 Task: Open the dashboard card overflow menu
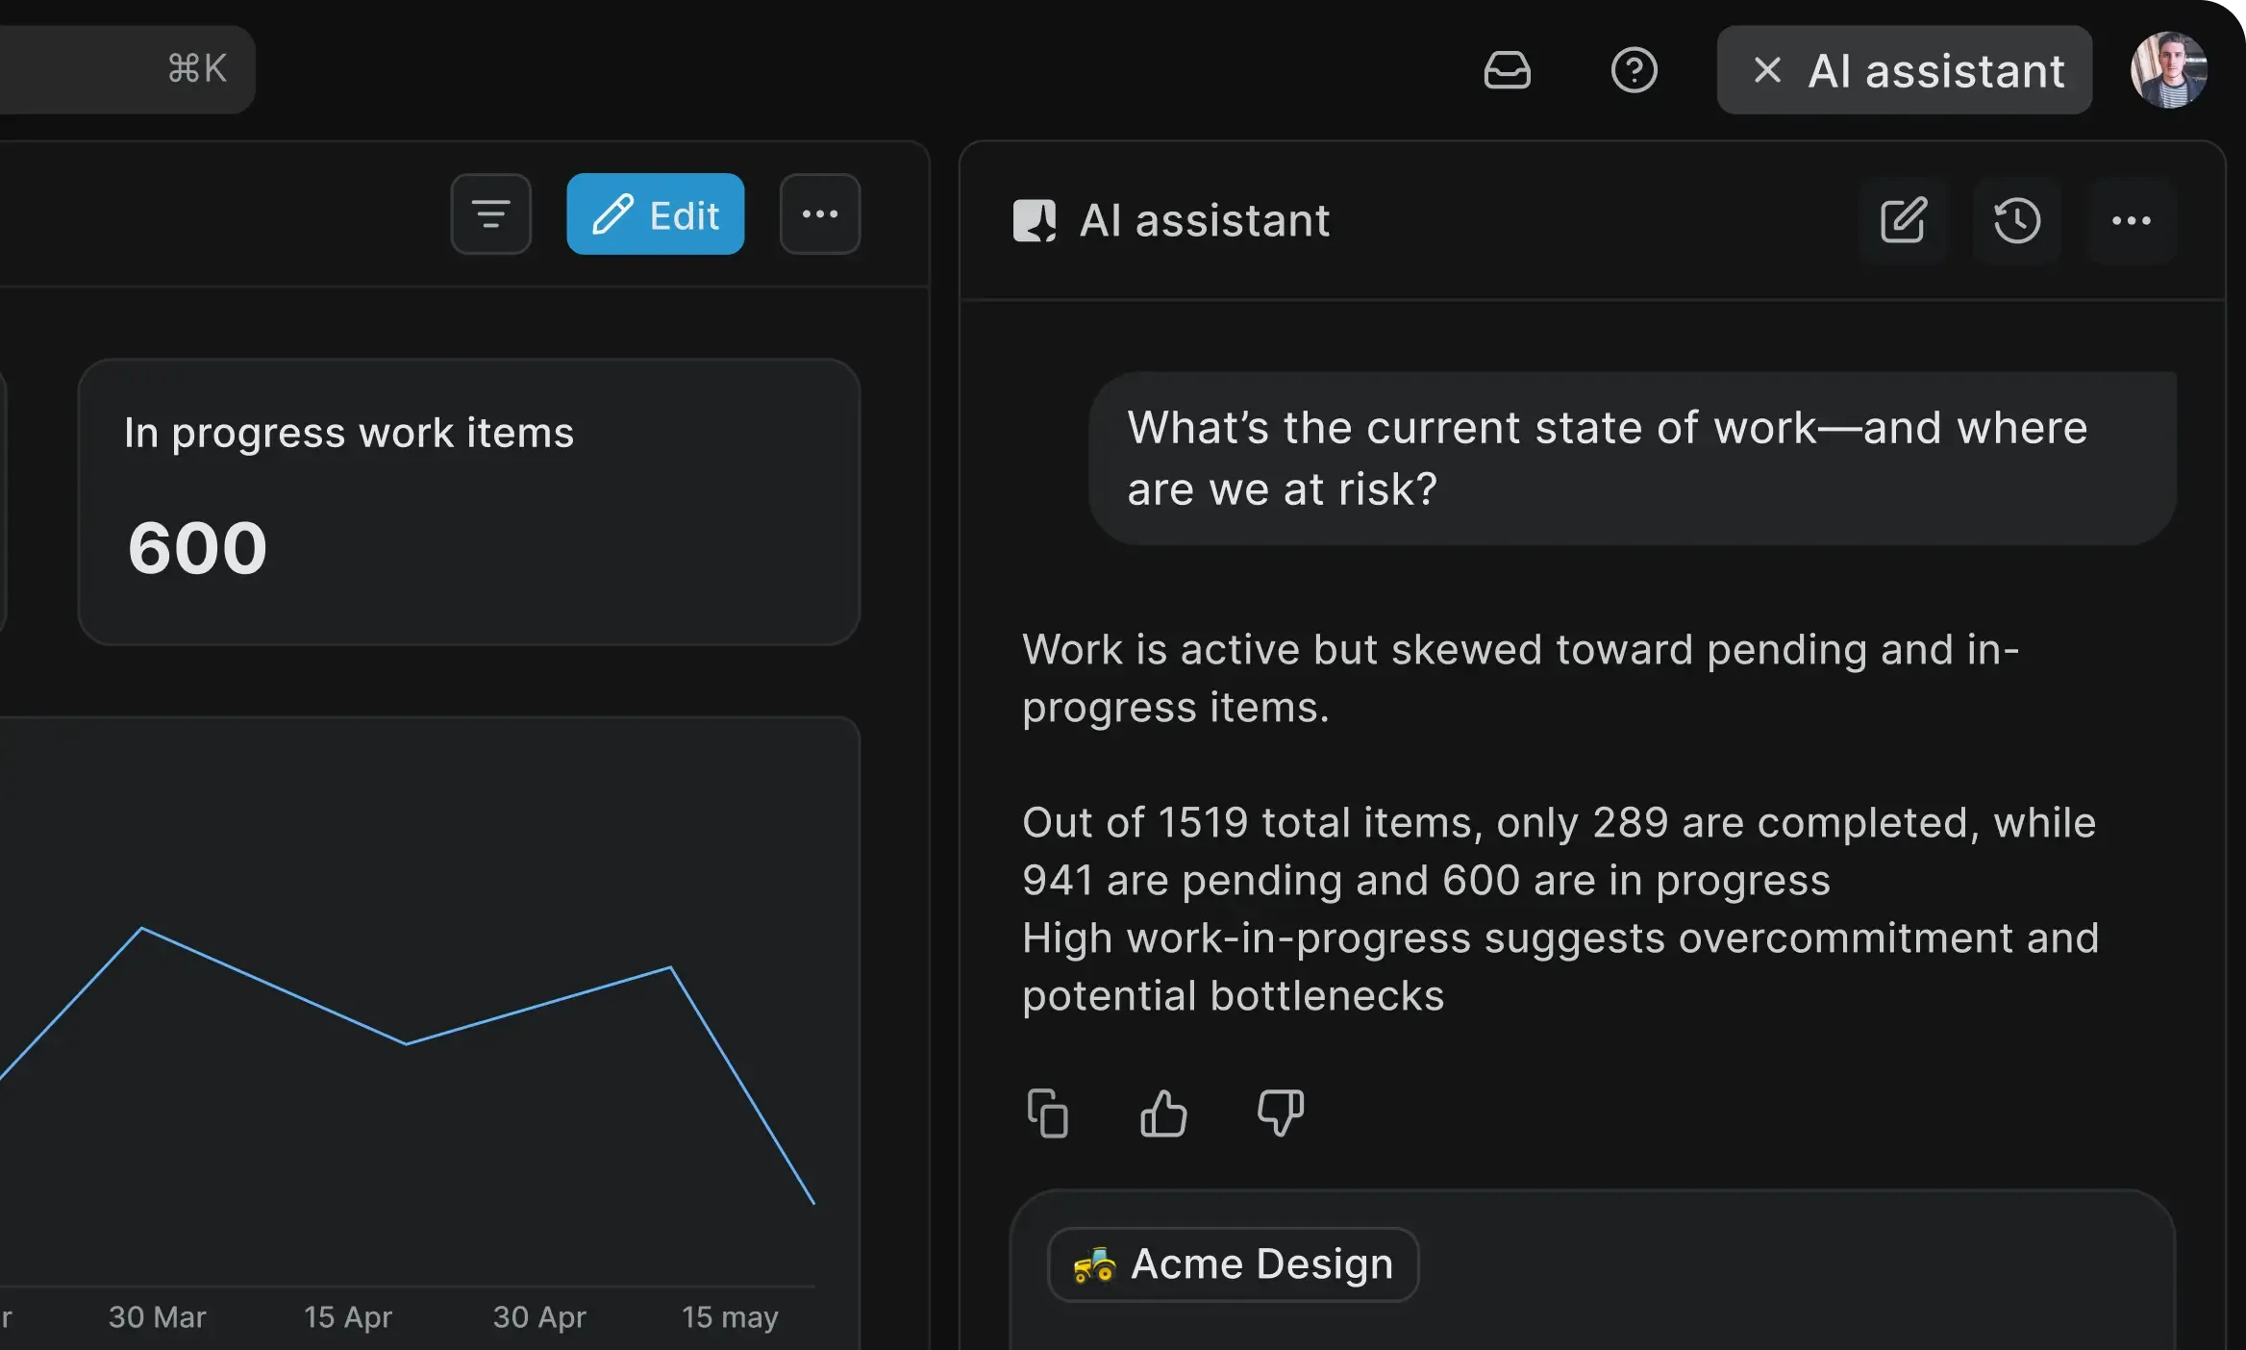point(819,213)
